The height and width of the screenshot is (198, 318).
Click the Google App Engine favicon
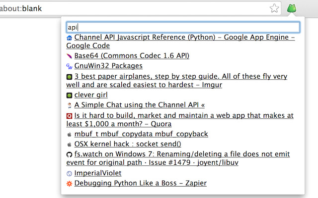[x=69, y=38]
